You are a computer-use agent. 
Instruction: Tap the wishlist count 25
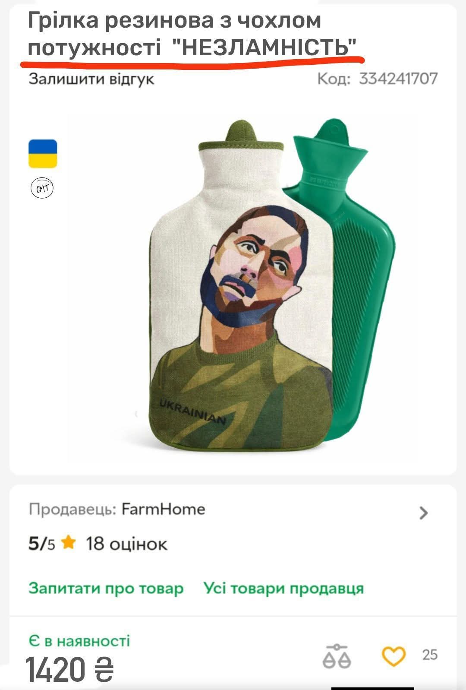[430, 655]
